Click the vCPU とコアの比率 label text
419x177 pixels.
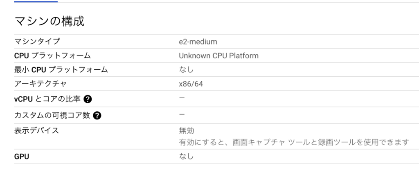[x=47, y=99]
